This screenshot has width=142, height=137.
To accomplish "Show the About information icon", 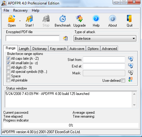I will point(113,19).
